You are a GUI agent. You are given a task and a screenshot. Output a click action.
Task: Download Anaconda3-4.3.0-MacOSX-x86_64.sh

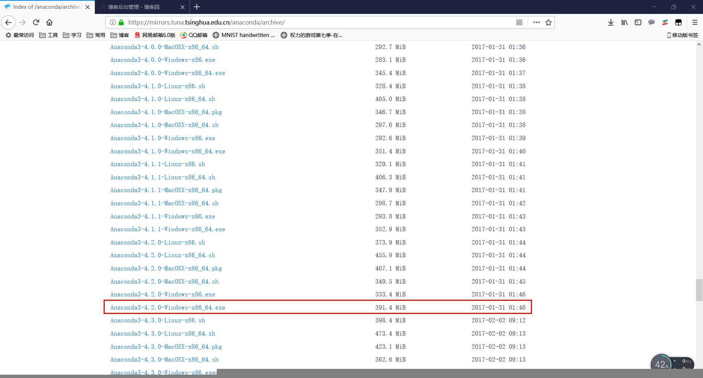pyautogui.click(x=164, y=359)
